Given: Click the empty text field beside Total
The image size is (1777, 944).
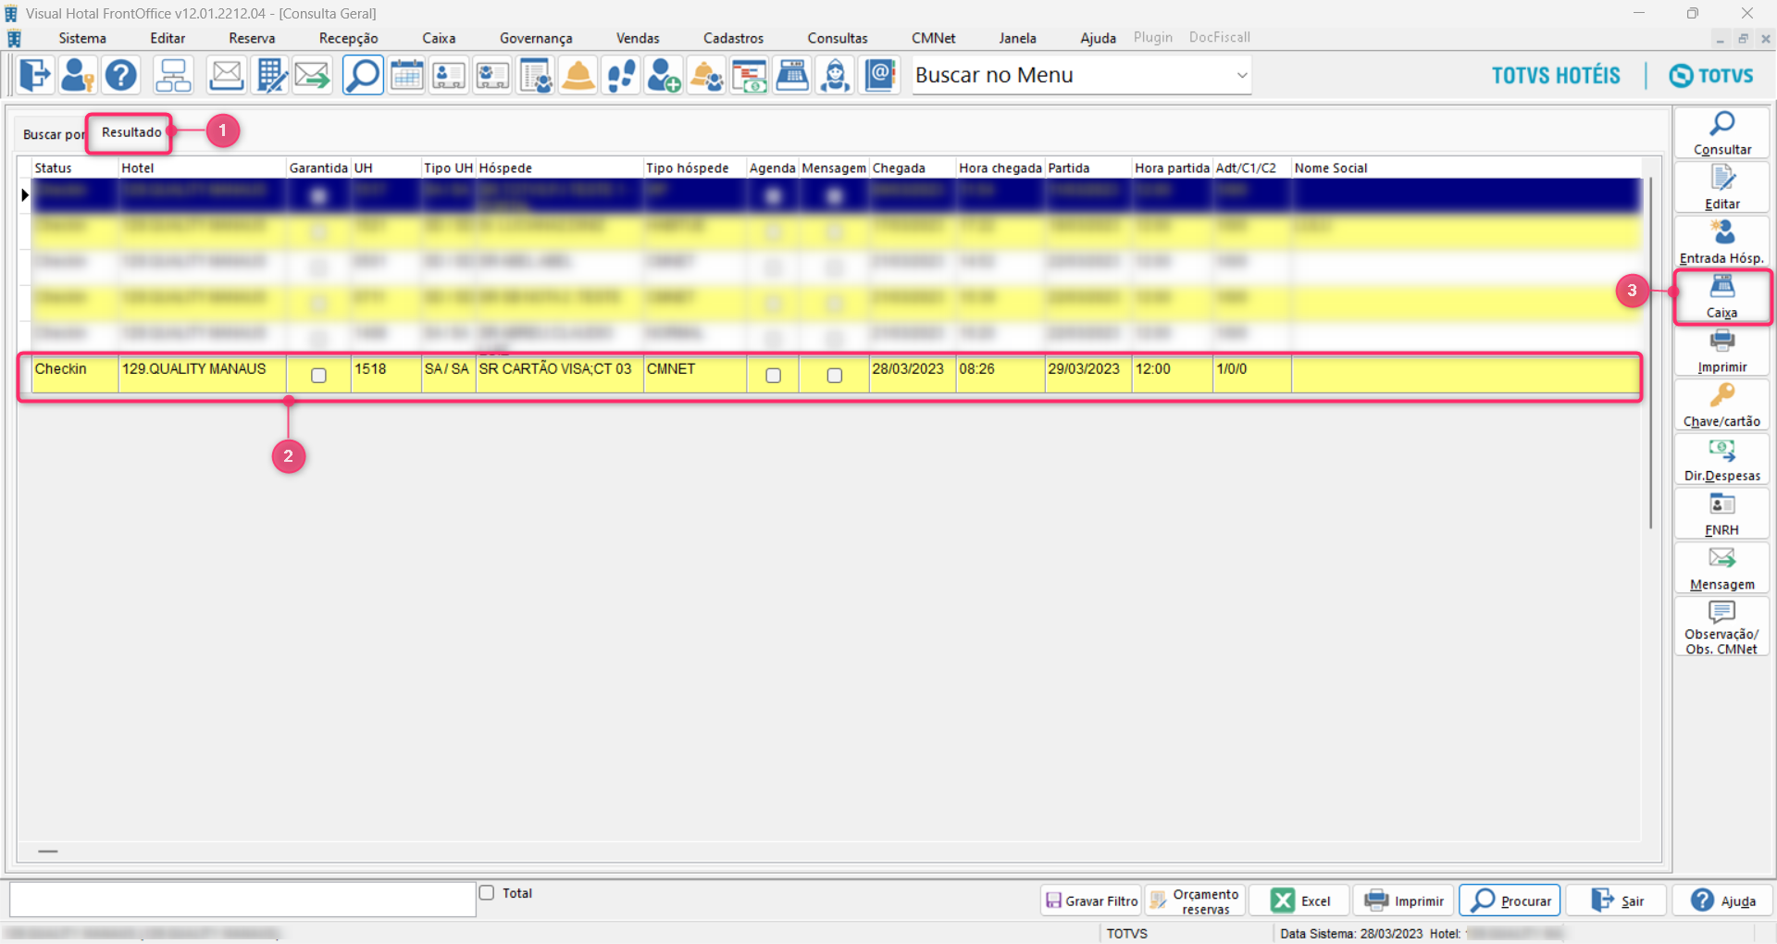Looking at the screenshot, I should point(242,900).
